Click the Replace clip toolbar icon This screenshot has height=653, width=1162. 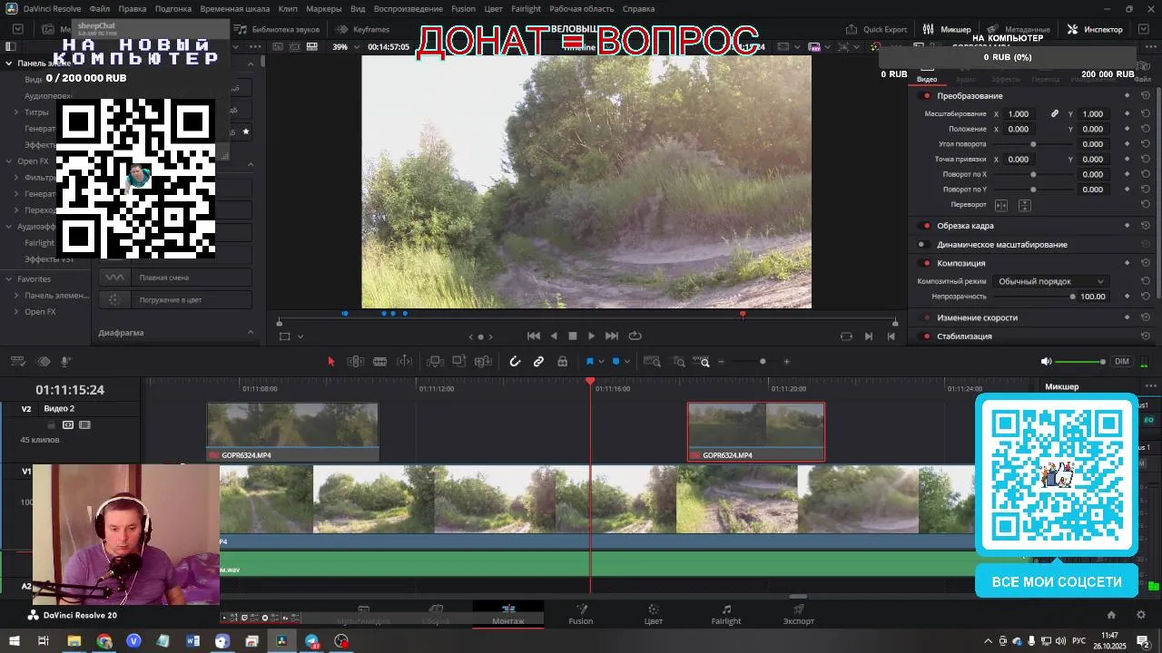pos(484,361)
